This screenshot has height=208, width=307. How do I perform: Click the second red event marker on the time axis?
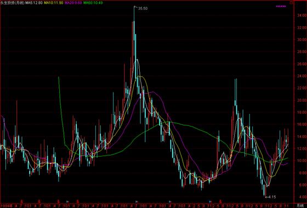pyautogui.click(x=39, y=201)
